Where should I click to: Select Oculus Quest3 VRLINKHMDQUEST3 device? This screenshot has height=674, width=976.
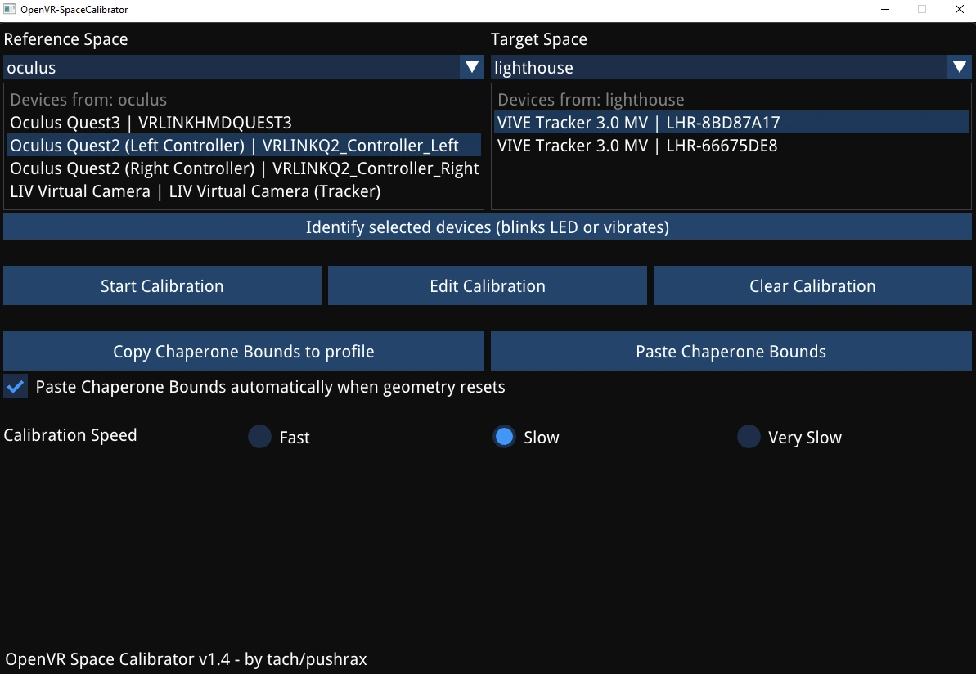(243, 123)
